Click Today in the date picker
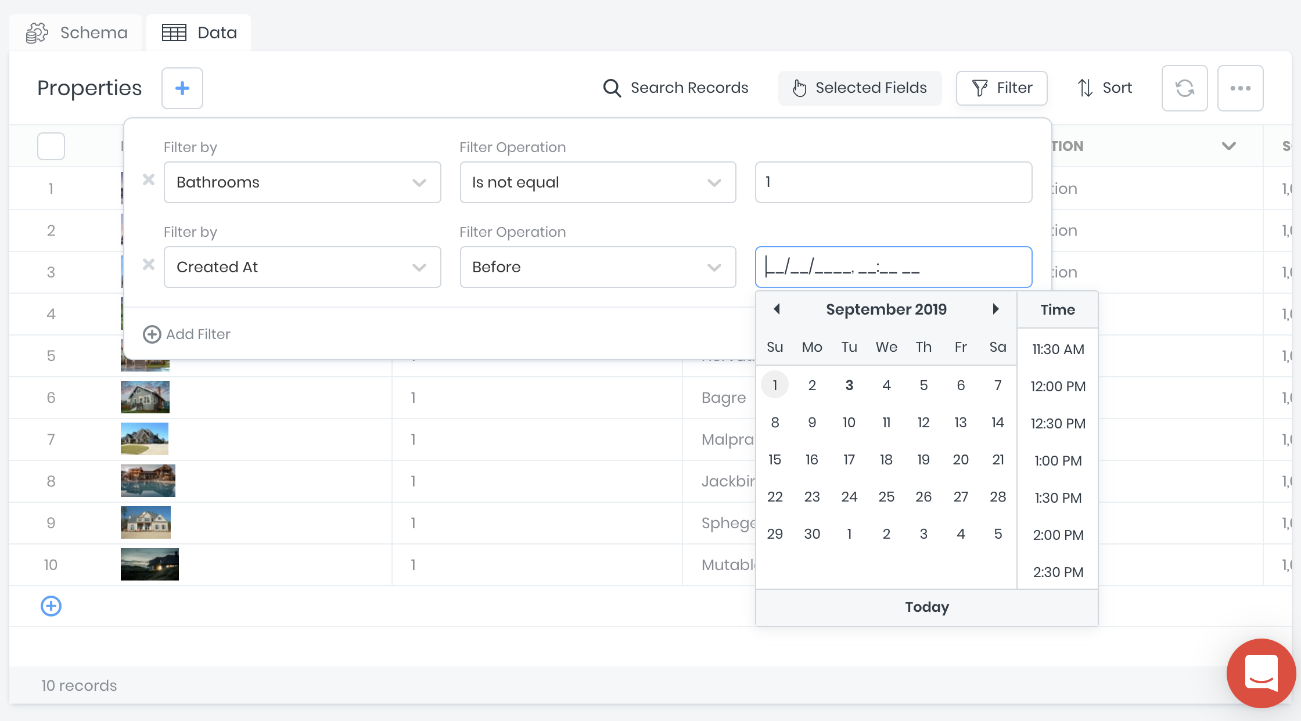 tap(926, 607)
